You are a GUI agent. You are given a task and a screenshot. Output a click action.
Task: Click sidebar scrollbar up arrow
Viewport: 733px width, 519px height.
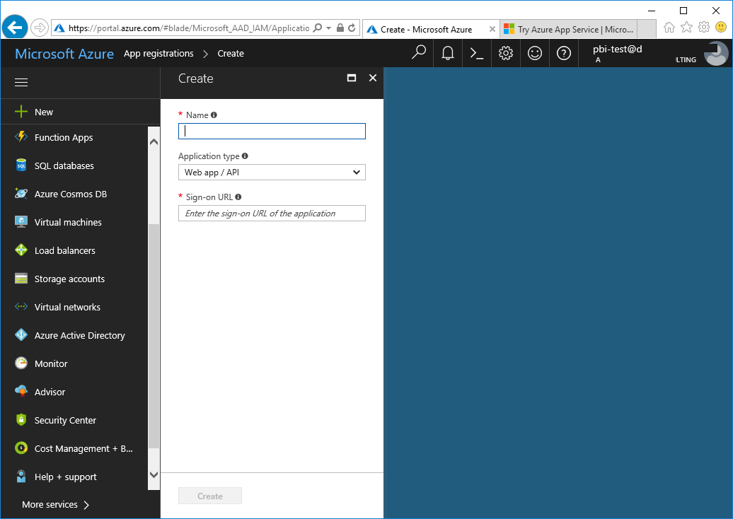click(x=154, y=141)
